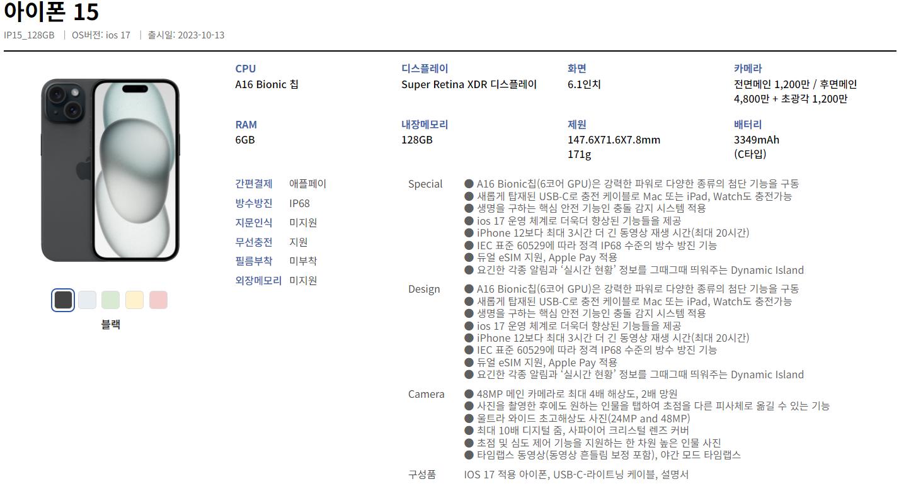899x484 pixels.
Task: Click Super Retina XDR 디스플레이 value
Action: click(x=469, y=84)
